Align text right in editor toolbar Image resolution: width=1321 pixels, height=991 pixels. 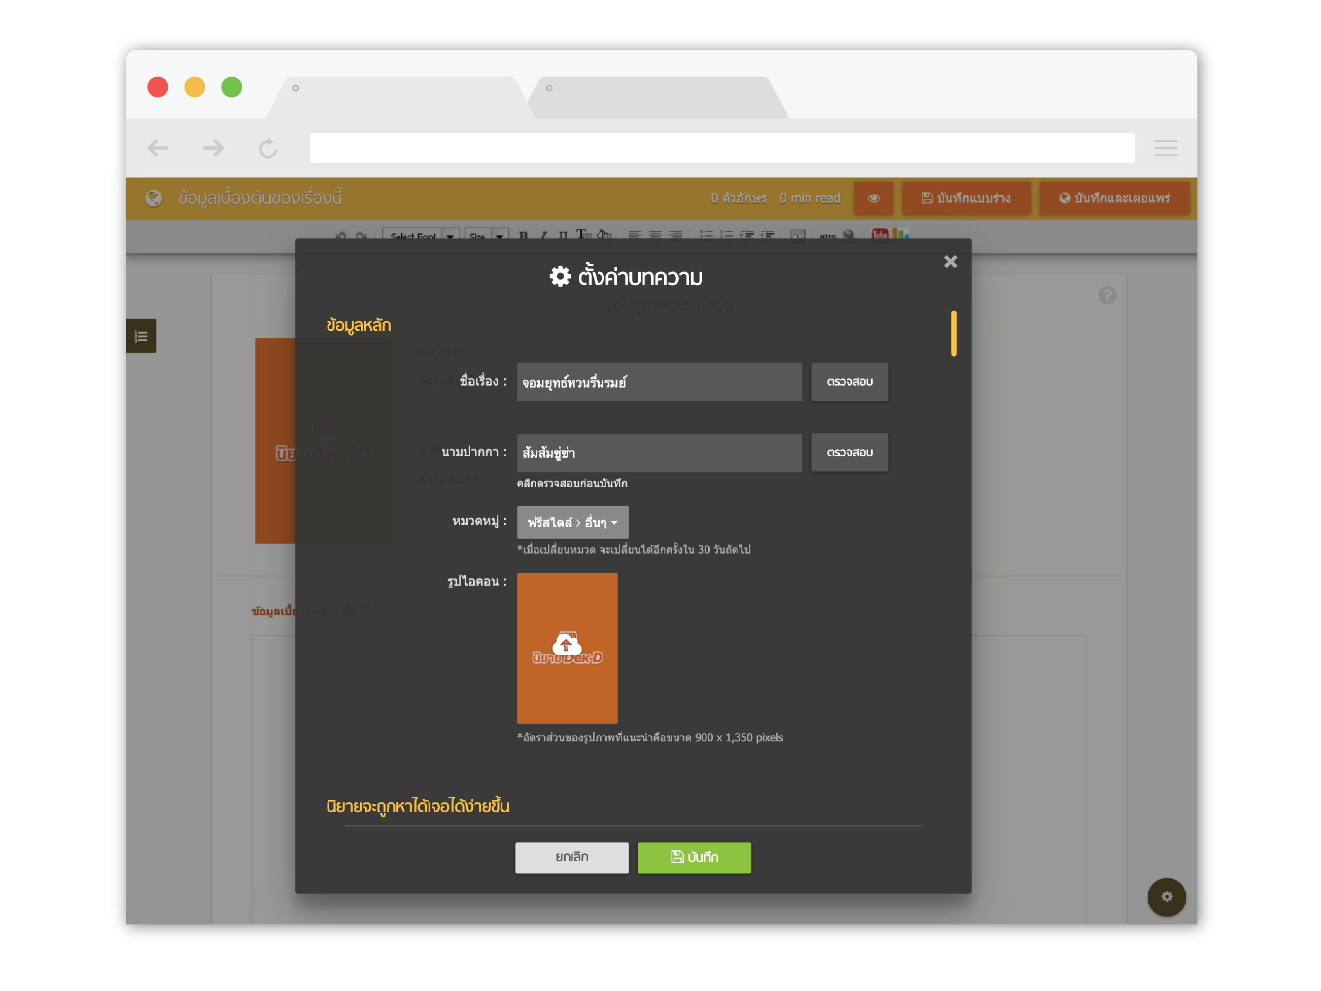click(675, 235)
